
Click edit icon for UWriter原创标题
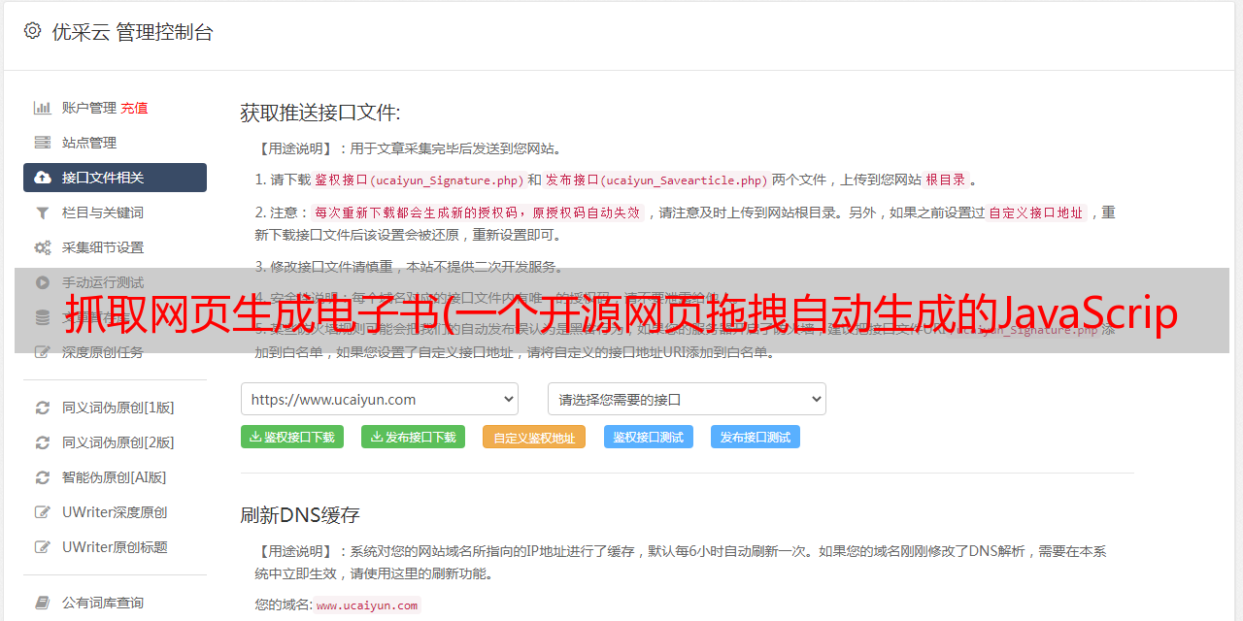(x=43, y=547)
